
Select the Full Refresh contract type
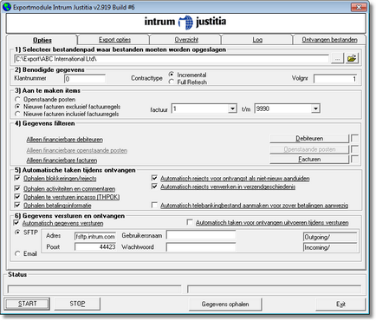tap(172, 82)
